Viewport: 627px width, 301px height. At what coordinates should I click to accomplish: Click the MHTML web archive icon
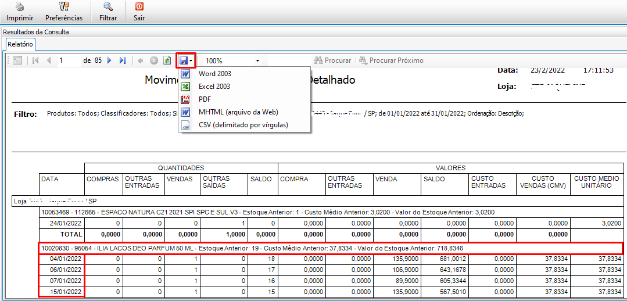point(185,112)
